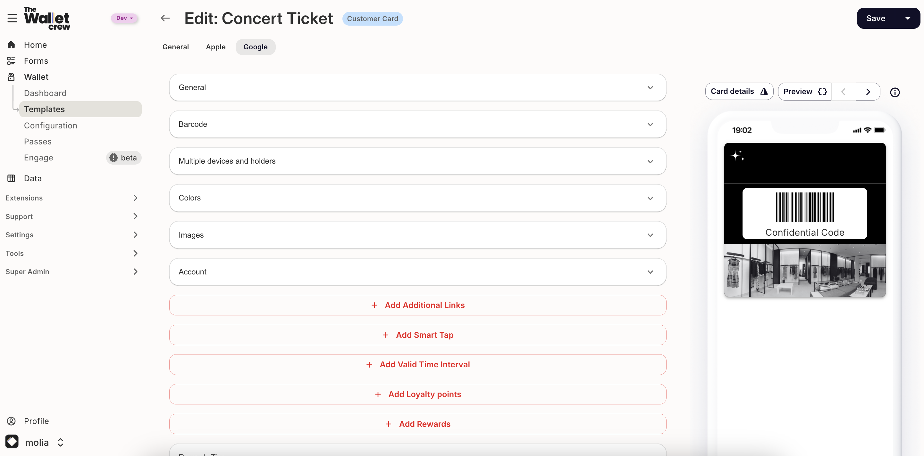Toggle the Card details view
The height and width of the screenshot is (456, 924).
(x=739, y=91)
